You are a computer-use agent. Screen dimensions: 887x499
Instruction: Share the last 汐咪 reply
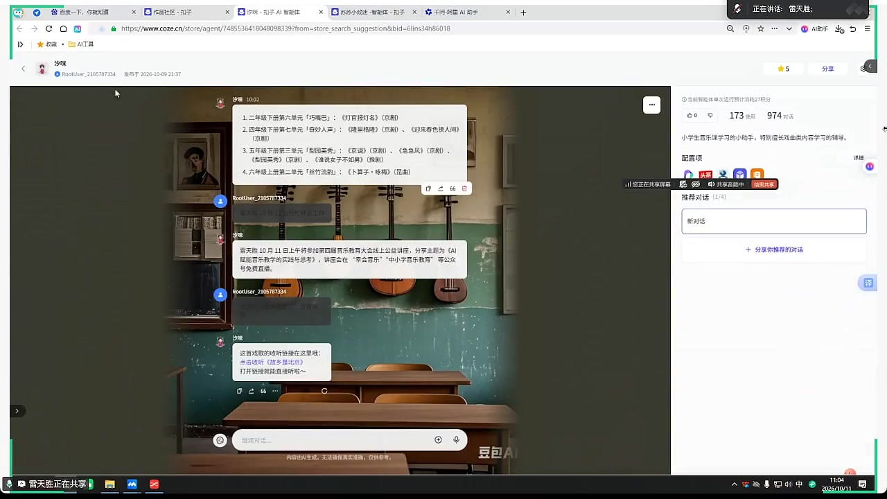pos(252,391)
